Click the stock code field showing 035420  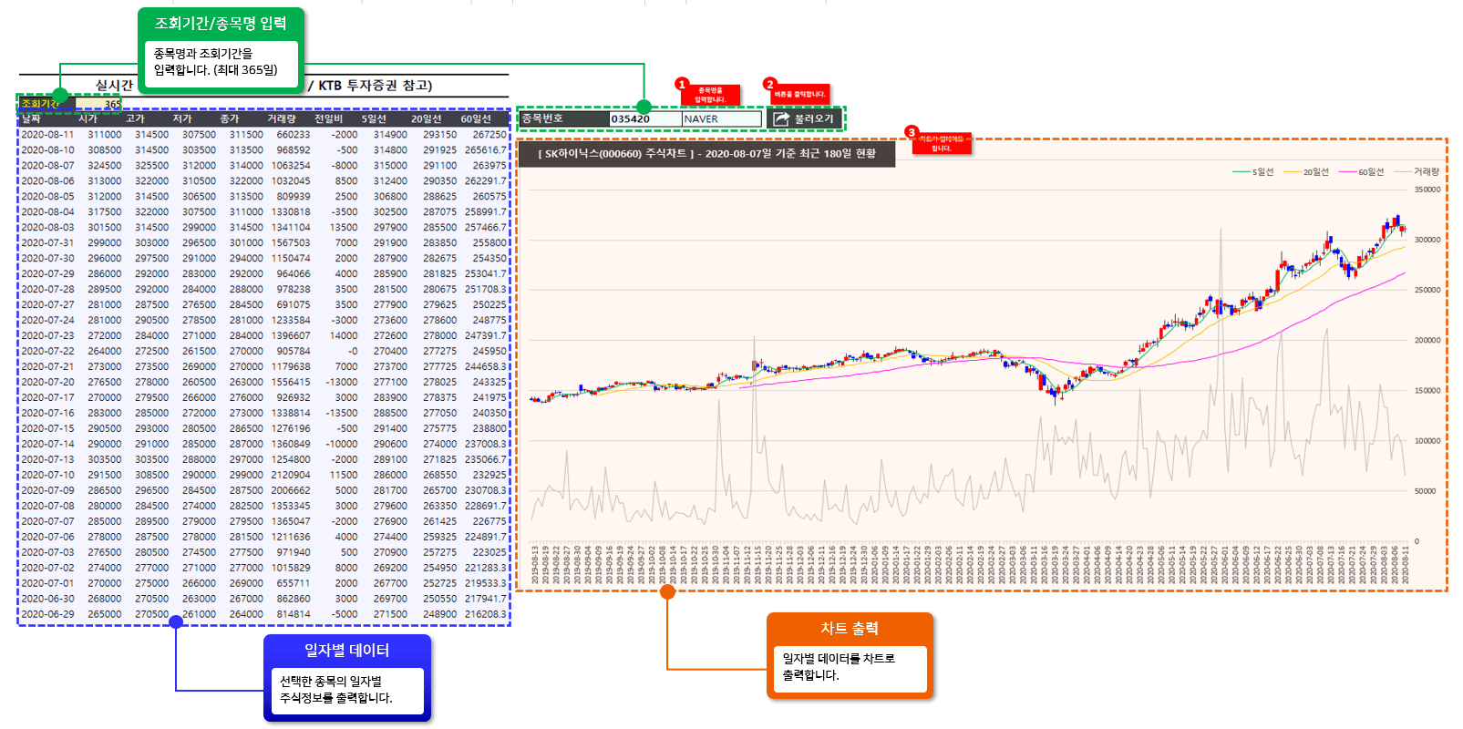pos(644,118)
